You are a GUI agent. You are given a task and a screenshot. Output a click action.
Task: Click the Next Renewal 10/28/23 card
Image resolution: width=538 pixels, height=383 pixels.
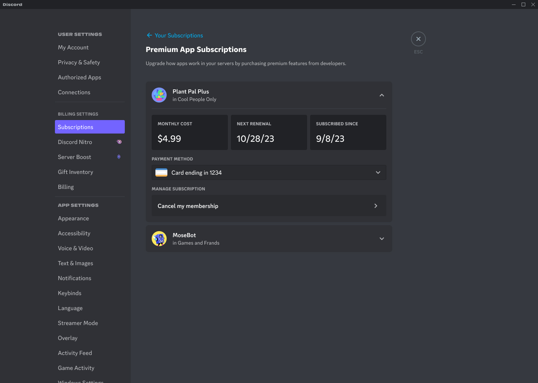(269, 132)
